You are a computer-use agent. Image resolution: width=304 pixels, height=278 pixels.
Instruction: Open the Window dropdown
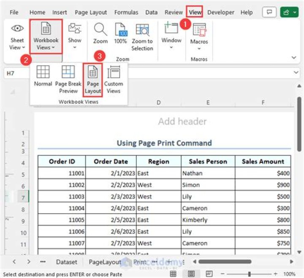(x=171, y=36)
